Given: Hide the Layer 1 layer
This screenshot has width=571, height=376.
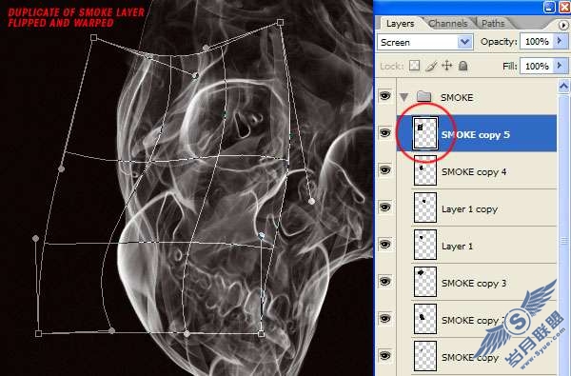Looking at the screenshot, I should click(385, 245).
